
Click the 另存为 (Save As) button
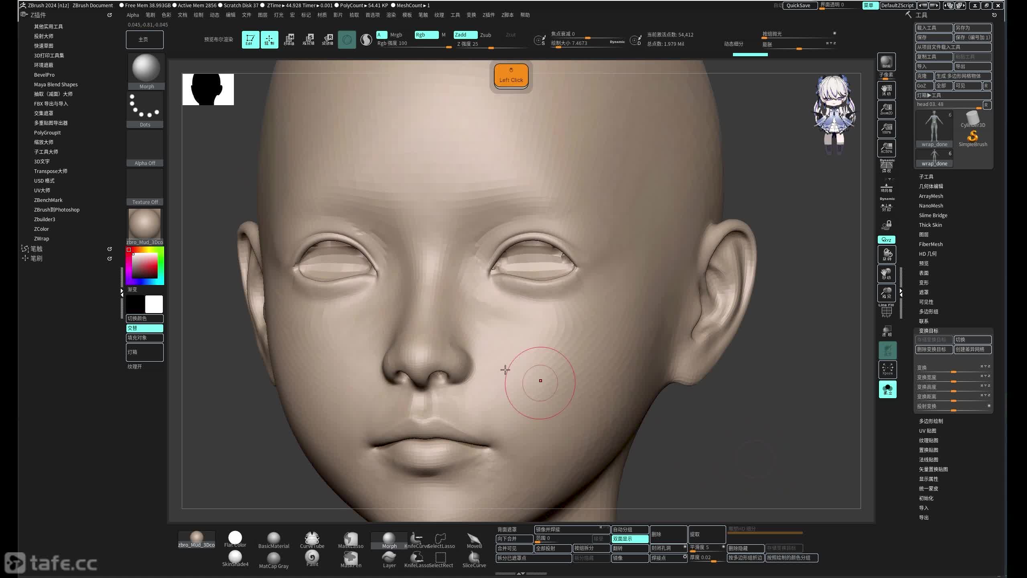point(972,28)
